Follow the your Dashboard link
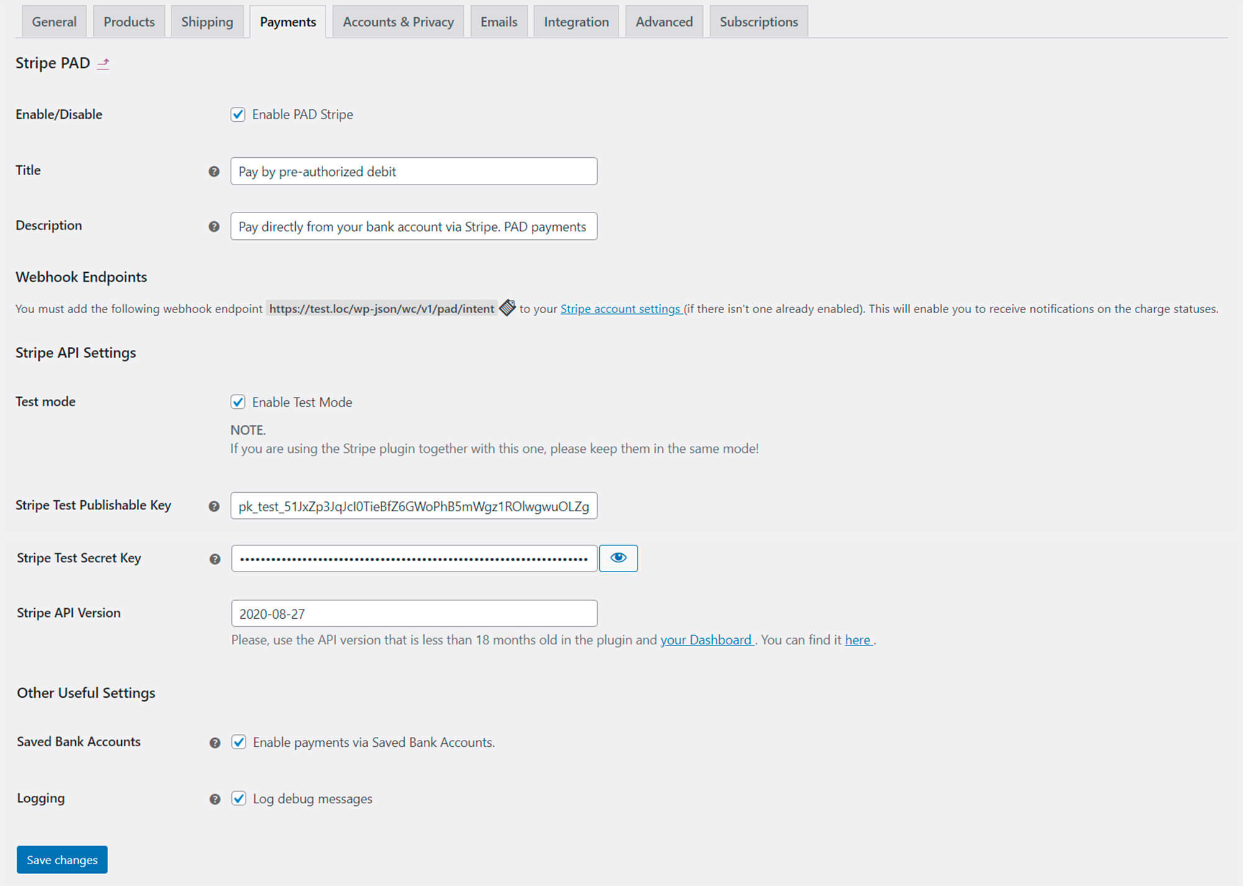 point(705,640)
